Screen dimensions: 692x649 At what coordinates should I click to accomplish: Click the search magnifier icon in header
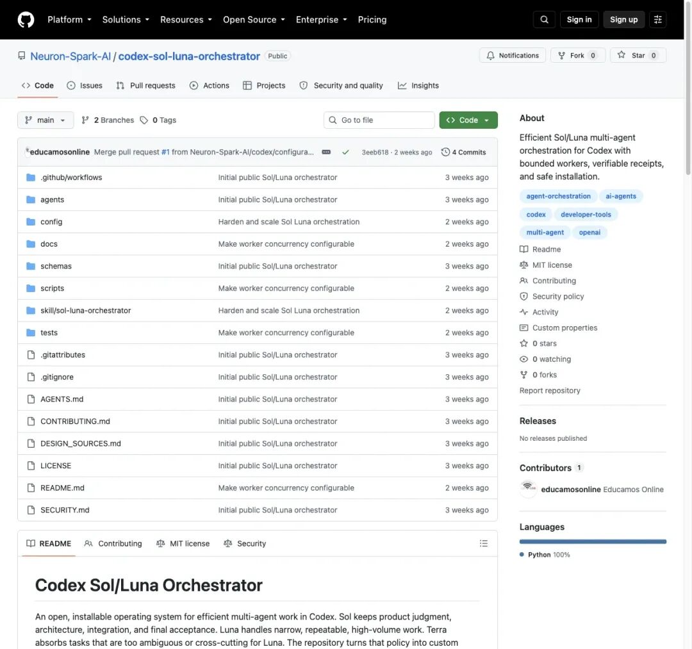(544, 19)
